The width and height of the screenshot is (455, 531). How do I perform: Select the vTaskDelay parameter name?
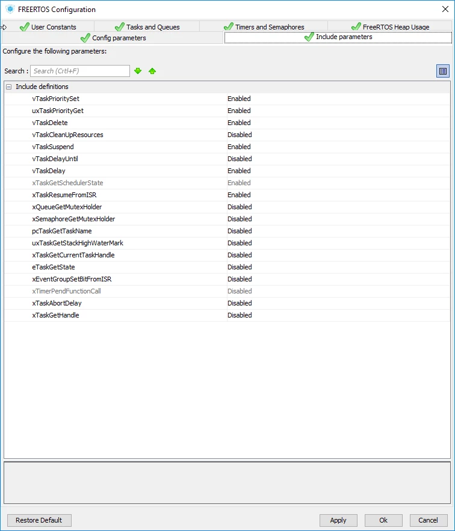pos(49,171)
